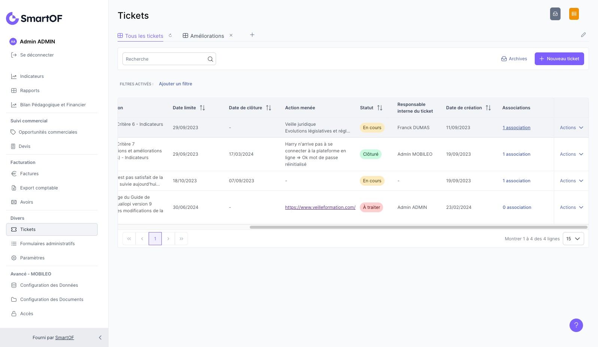Screen dimensions: 598x347
Task: Close the Améliorations tab
Action: tap(231, 35)
